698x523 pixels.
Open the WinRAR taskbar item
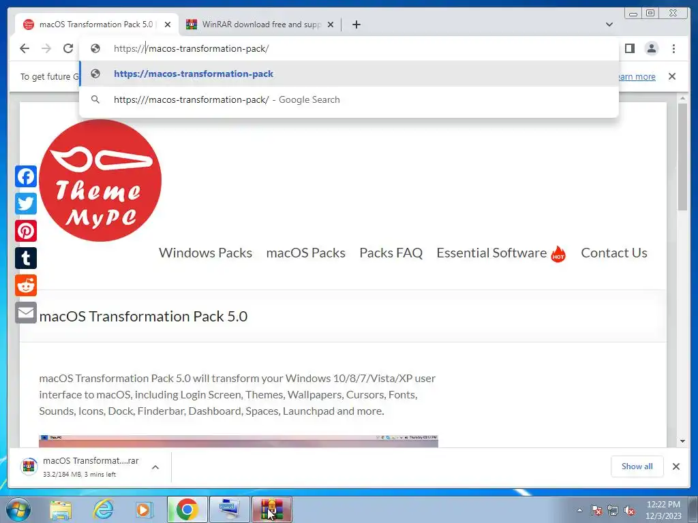coord(271,509)
